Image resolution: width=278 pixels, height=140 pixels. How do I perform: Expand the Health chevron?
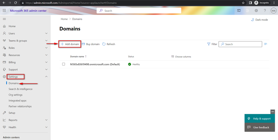[x=46, y=127]
